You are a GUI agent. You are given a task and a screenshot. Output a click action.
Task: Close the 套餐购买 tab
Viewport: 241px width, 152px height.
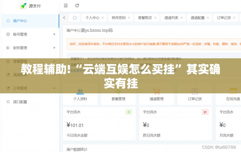point(155,18)
